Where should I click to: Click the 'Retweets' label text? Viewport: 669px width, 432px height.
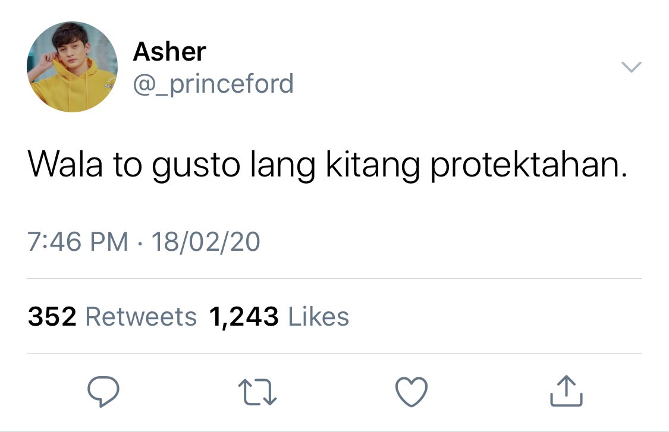(141, 317)
